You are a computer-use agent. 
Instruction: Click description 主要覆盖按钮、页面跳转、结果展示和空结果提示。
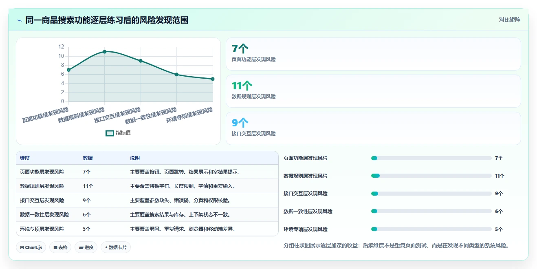[x=185, y=172]
